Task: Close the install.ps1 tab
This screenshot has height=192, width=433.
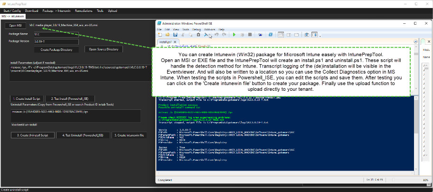Action: [175, 42]
